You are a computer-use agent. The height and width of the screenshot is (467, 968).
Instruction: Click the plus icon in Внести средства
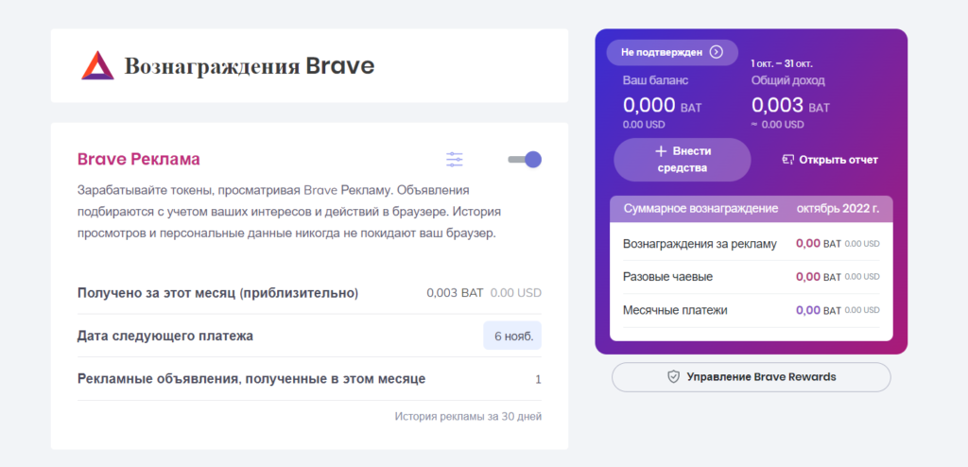[x=661, y=151]
